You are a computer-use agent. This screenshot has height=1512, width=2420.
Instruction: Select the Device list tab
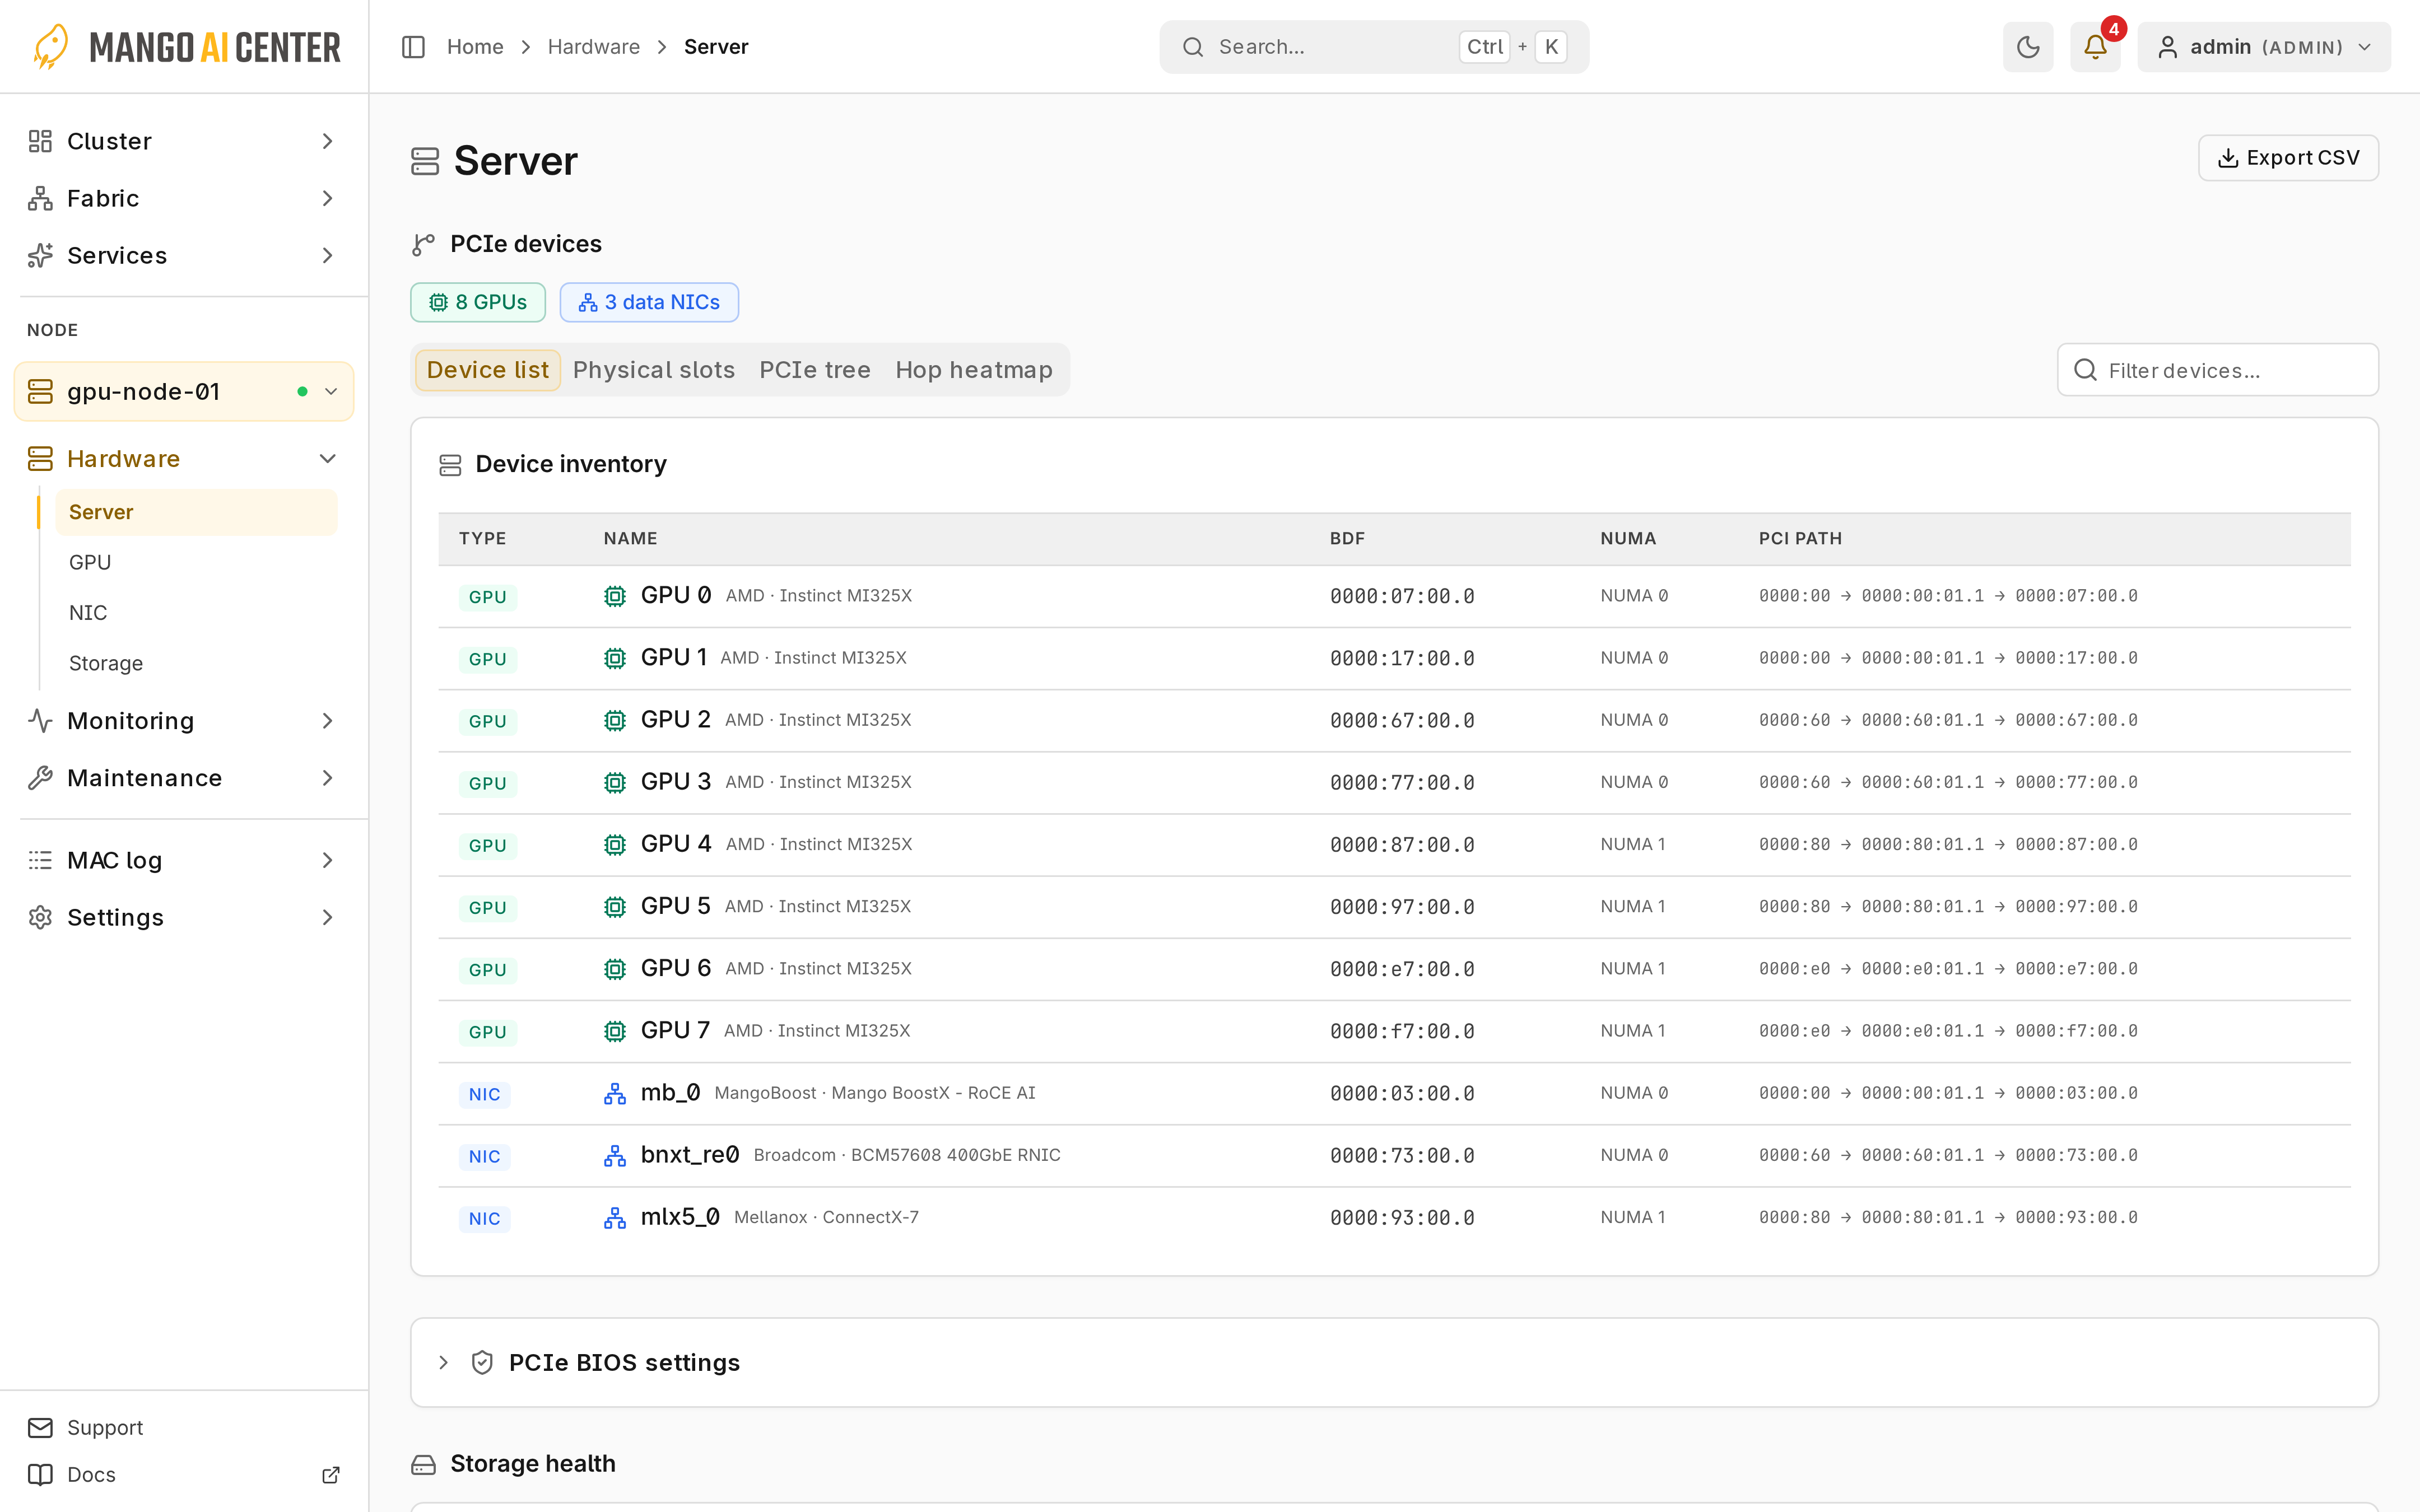point(488,370)
